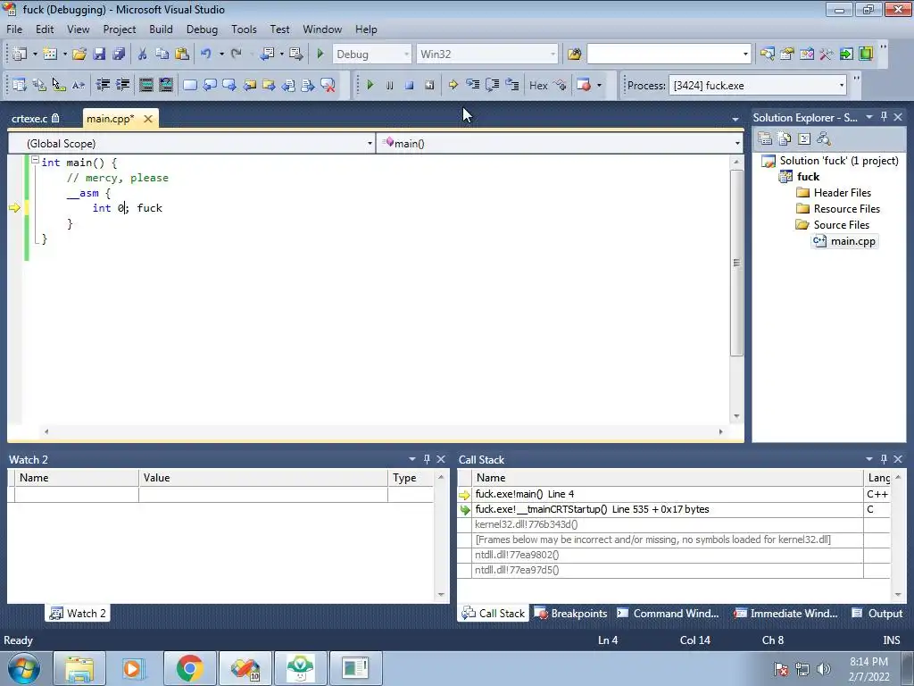914x686 pixels.
Task: Open the active files list dropdown arrow
Action: tap(735, 119)
